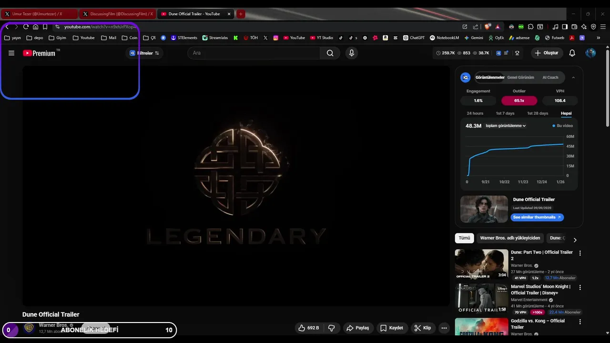This screenshot has width=610, height=343.
Task: Switch to Umur Tezer X browser tab
Action: [x=39, y=14]
